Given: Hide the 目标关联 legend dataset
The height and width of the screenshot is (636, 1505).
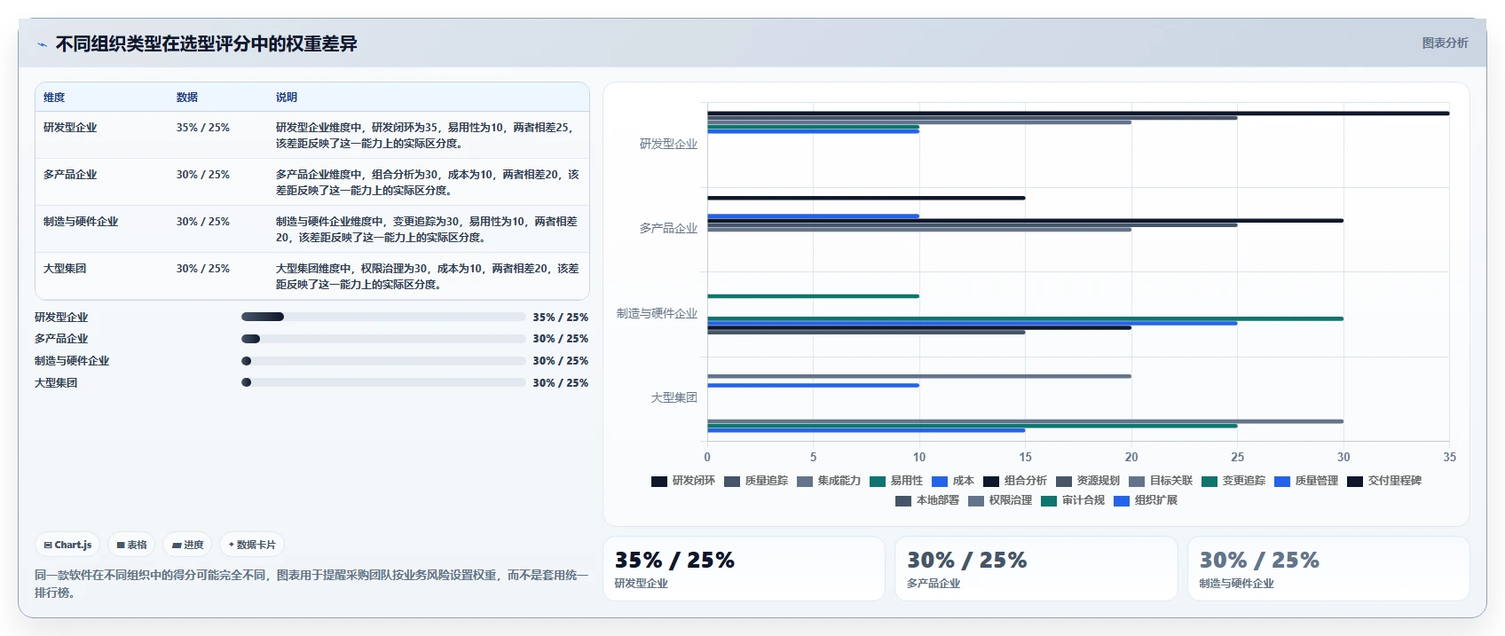Looking at the screenshot, I should pos(1160,481).
